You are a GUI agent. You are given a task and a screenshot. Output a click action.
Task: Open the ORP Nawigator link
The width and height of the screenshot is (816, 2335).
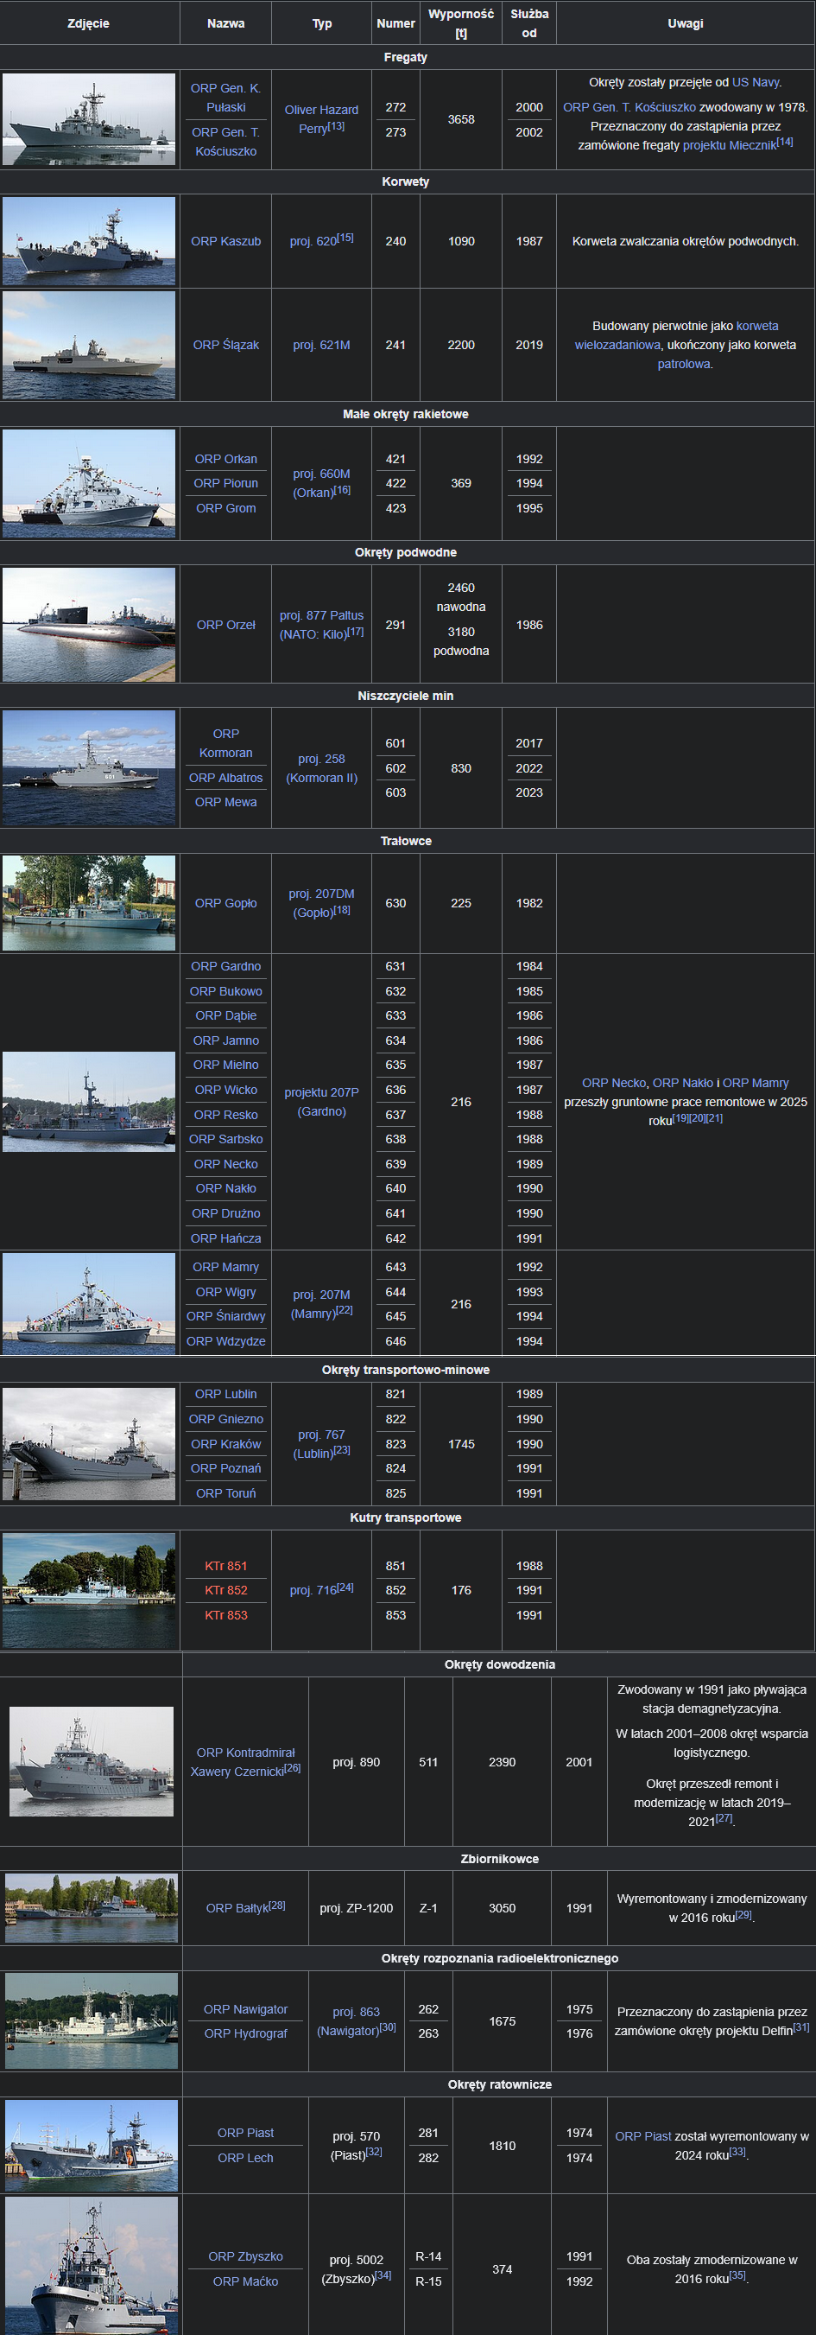(245, 2008)
